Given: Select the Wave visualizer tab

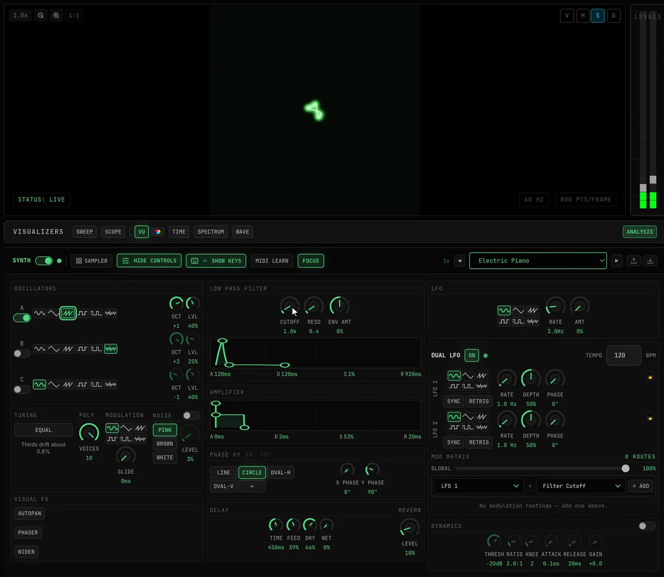Looking at the screenshot, I should pos(242,232).
